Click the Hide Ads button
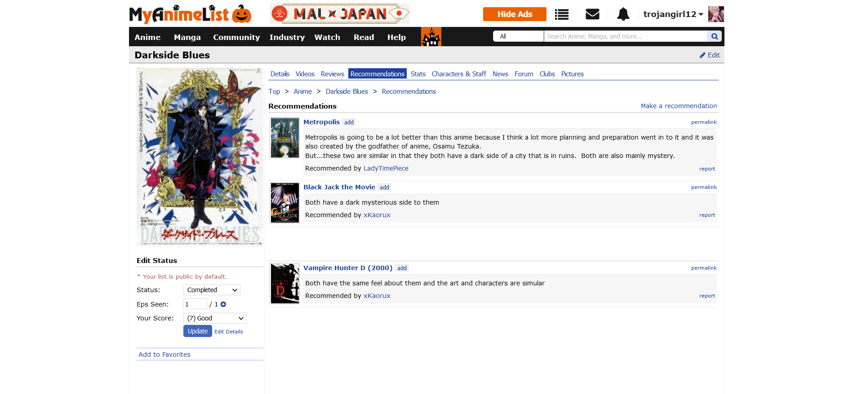 coord(514,14)
